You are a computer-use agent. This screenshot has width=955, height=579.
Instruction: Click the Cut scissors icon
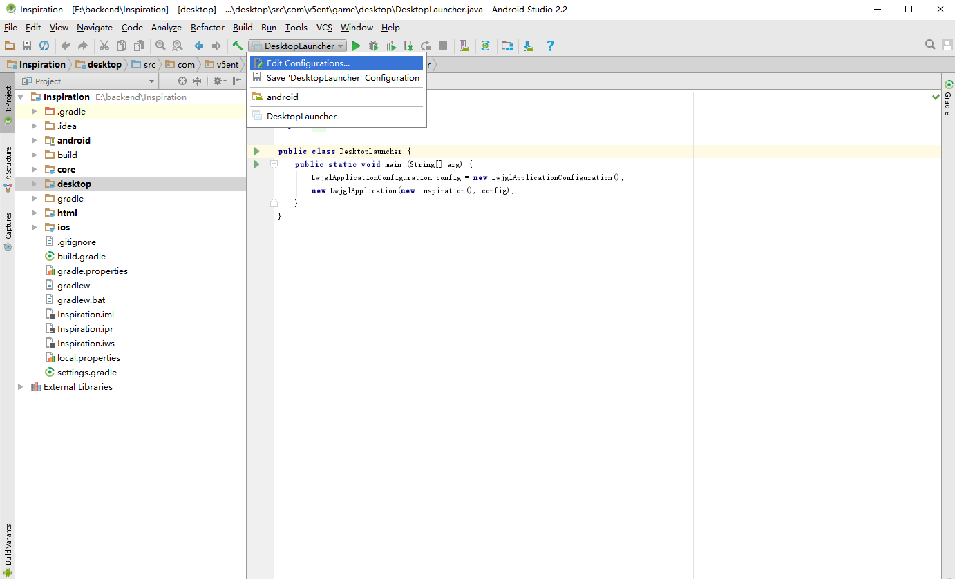click(104, 46)
